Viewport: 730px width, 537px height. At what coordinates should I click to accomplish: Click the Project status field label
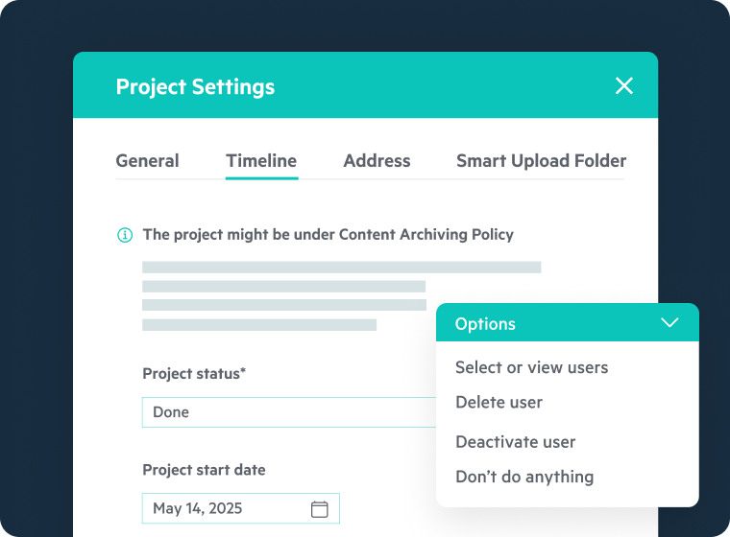click(194, 373)
